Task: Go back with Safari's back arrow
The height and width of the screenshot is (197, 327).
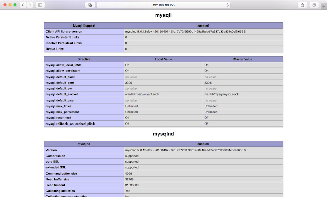Action: pos(23,5)
